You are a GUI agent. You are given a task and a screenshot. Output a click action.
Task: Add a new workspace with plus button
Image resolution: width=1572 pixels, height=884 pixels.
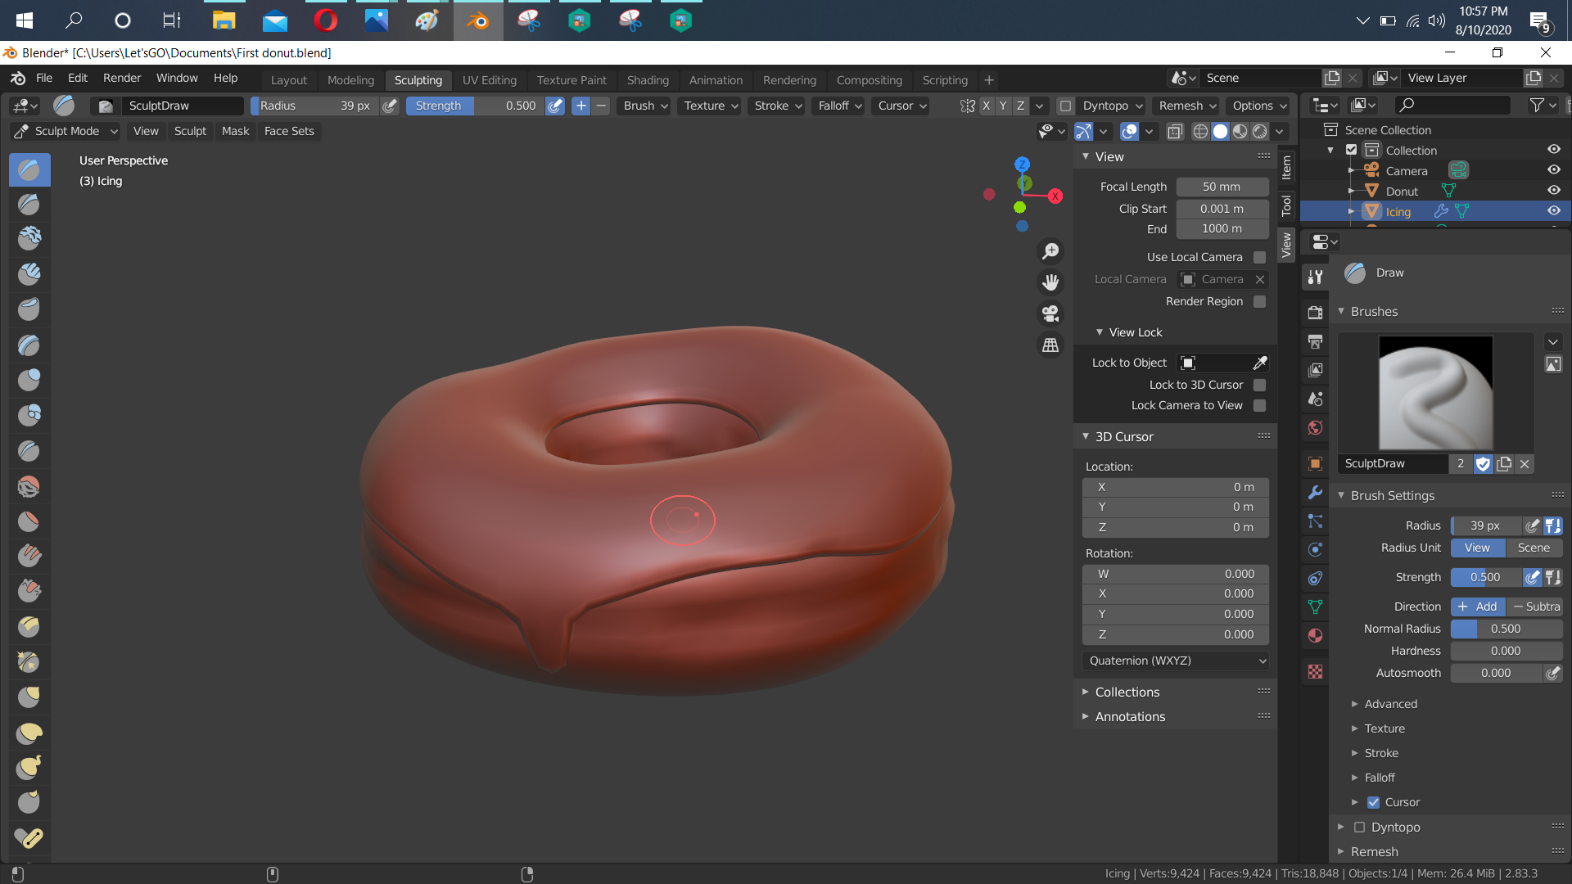[x=989, y=80]
